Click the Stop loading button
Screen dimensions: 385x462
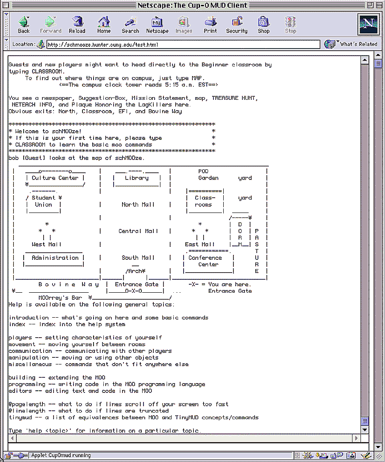pos(291,25)
